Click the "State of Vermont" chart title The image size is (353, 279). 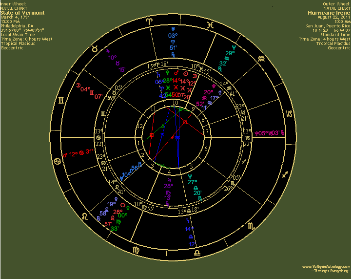pyautogui.click(x=23, y=12)
